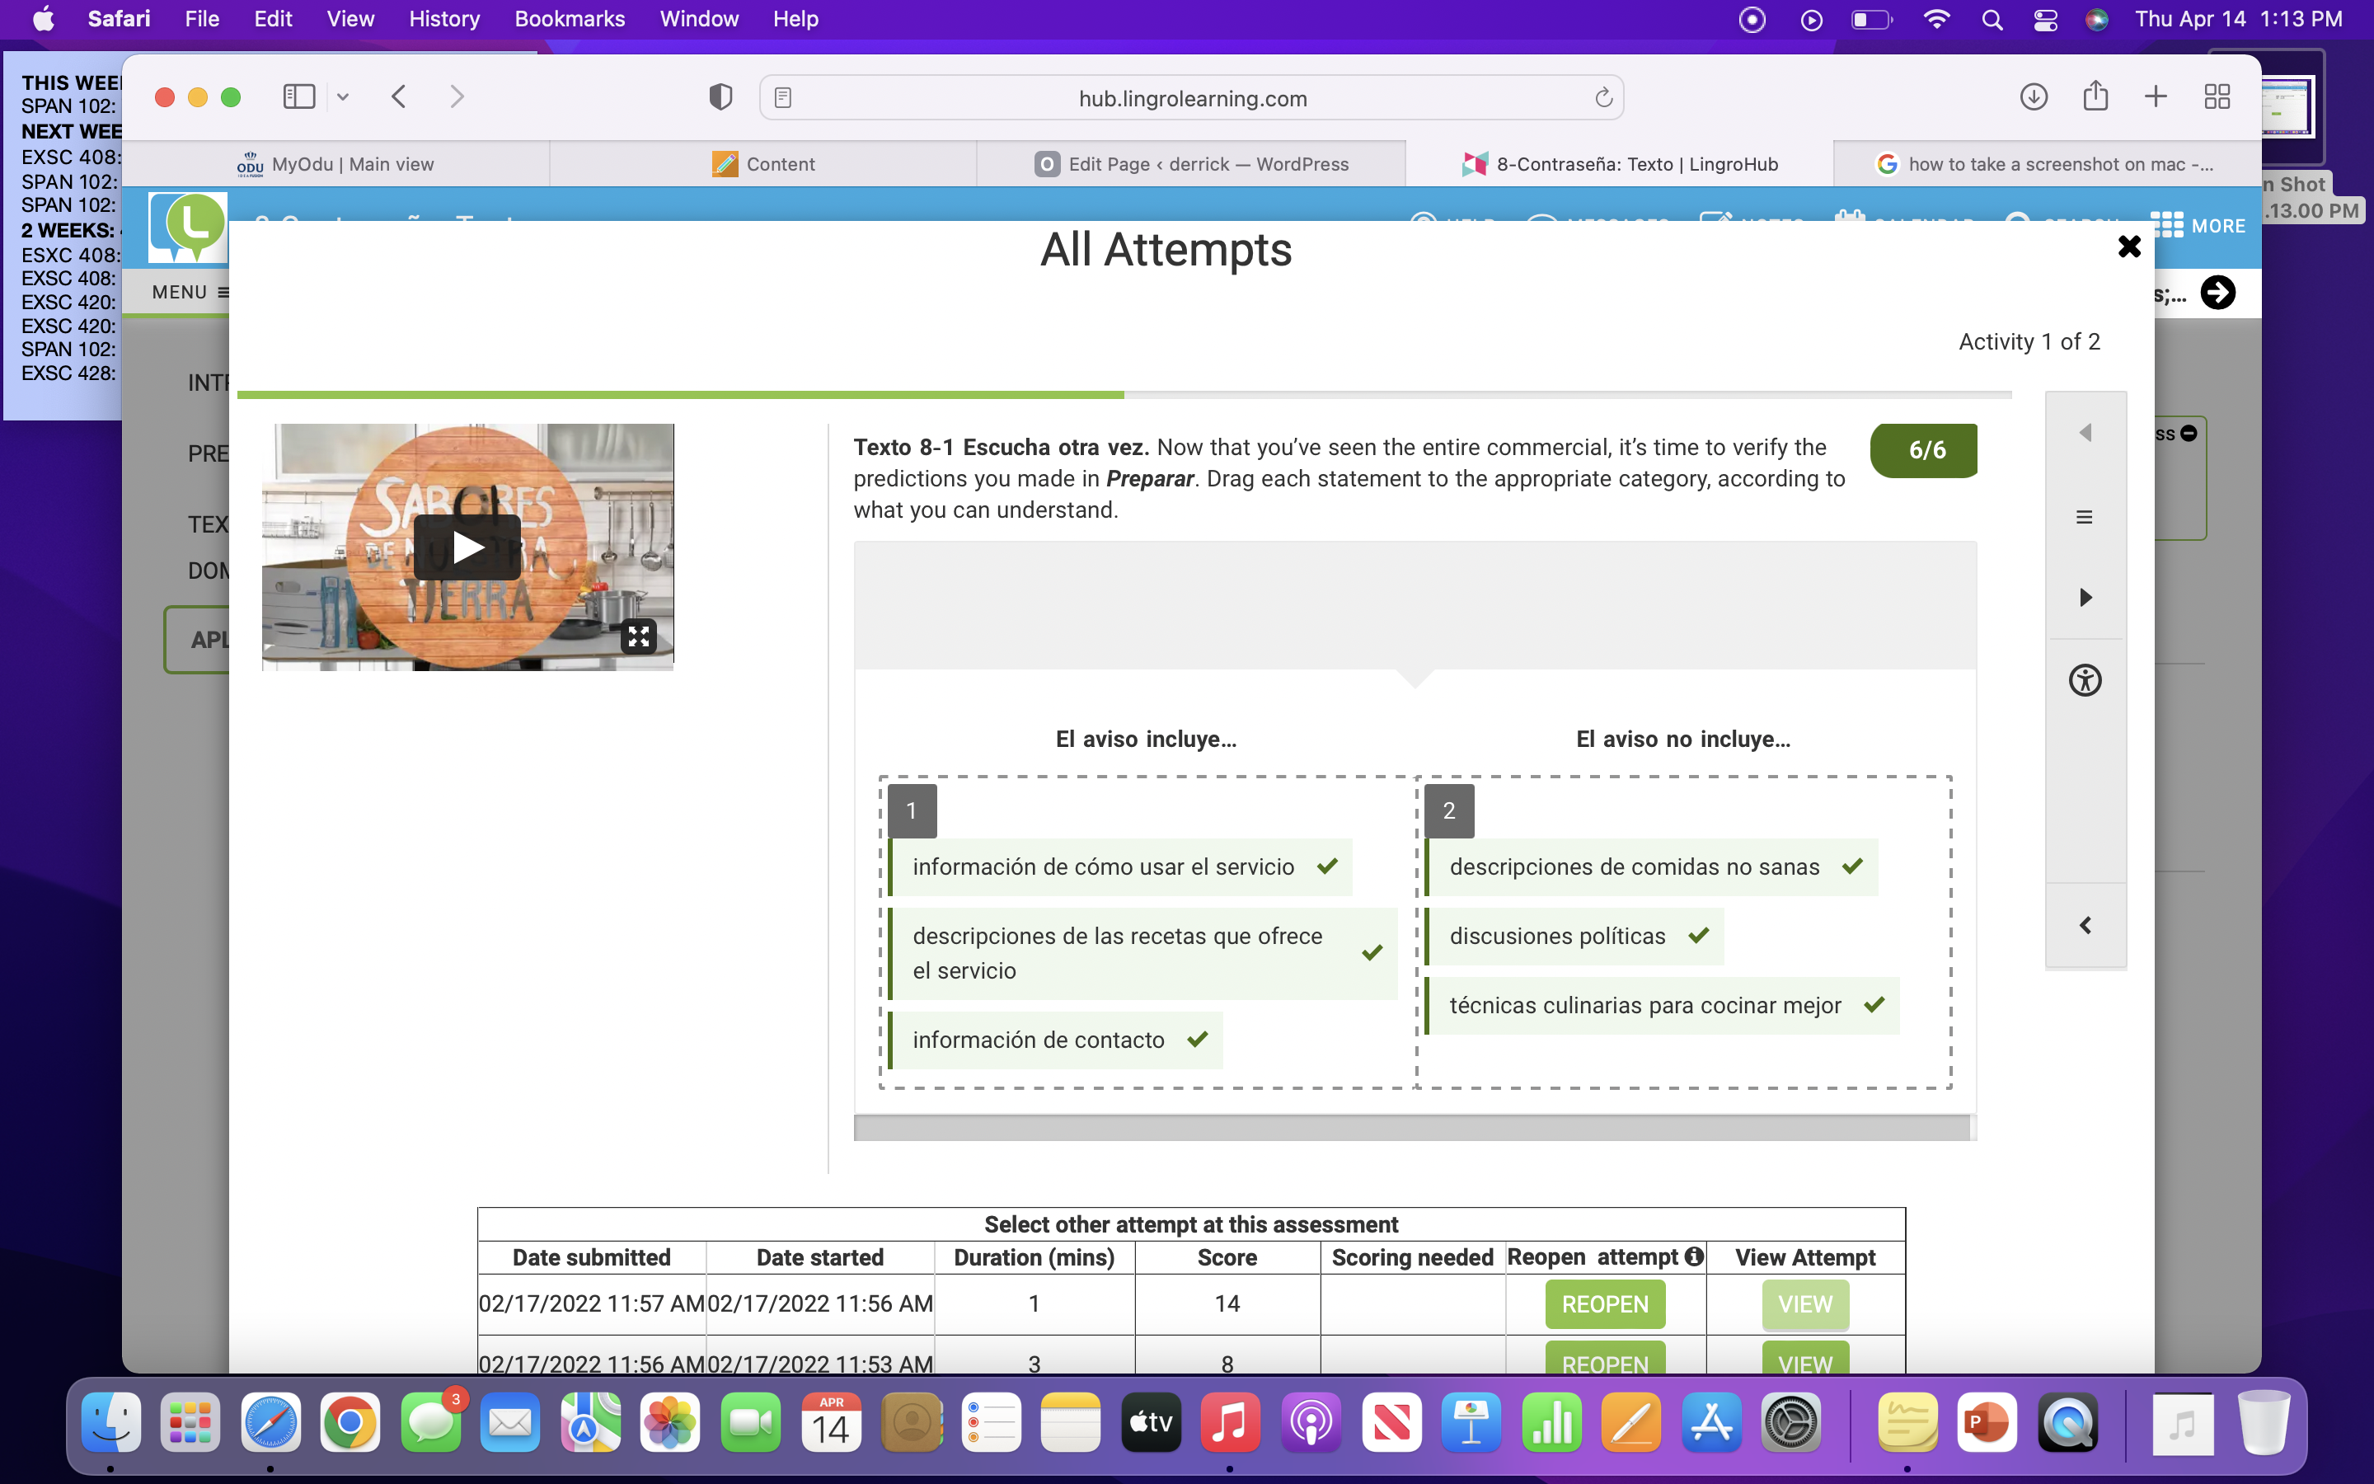Viewport: 2374px width, 1484px height.
Task: Switch to how to take a screenshot tab
Action: pos(2047,164)
